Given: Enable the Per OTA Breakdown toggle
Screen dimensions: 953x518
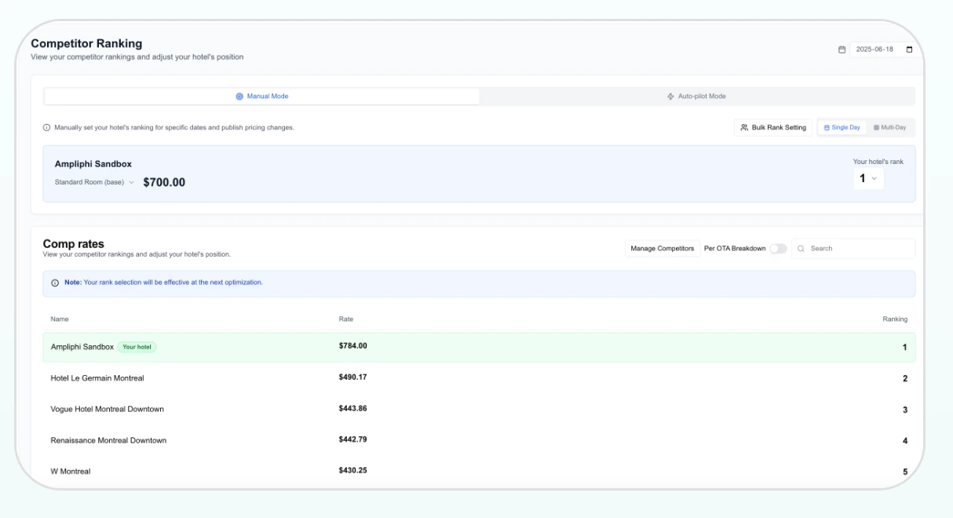Looking at the screenshot, I should click(777, 247).
